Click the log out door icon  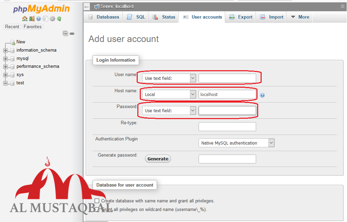coord(32,19)
